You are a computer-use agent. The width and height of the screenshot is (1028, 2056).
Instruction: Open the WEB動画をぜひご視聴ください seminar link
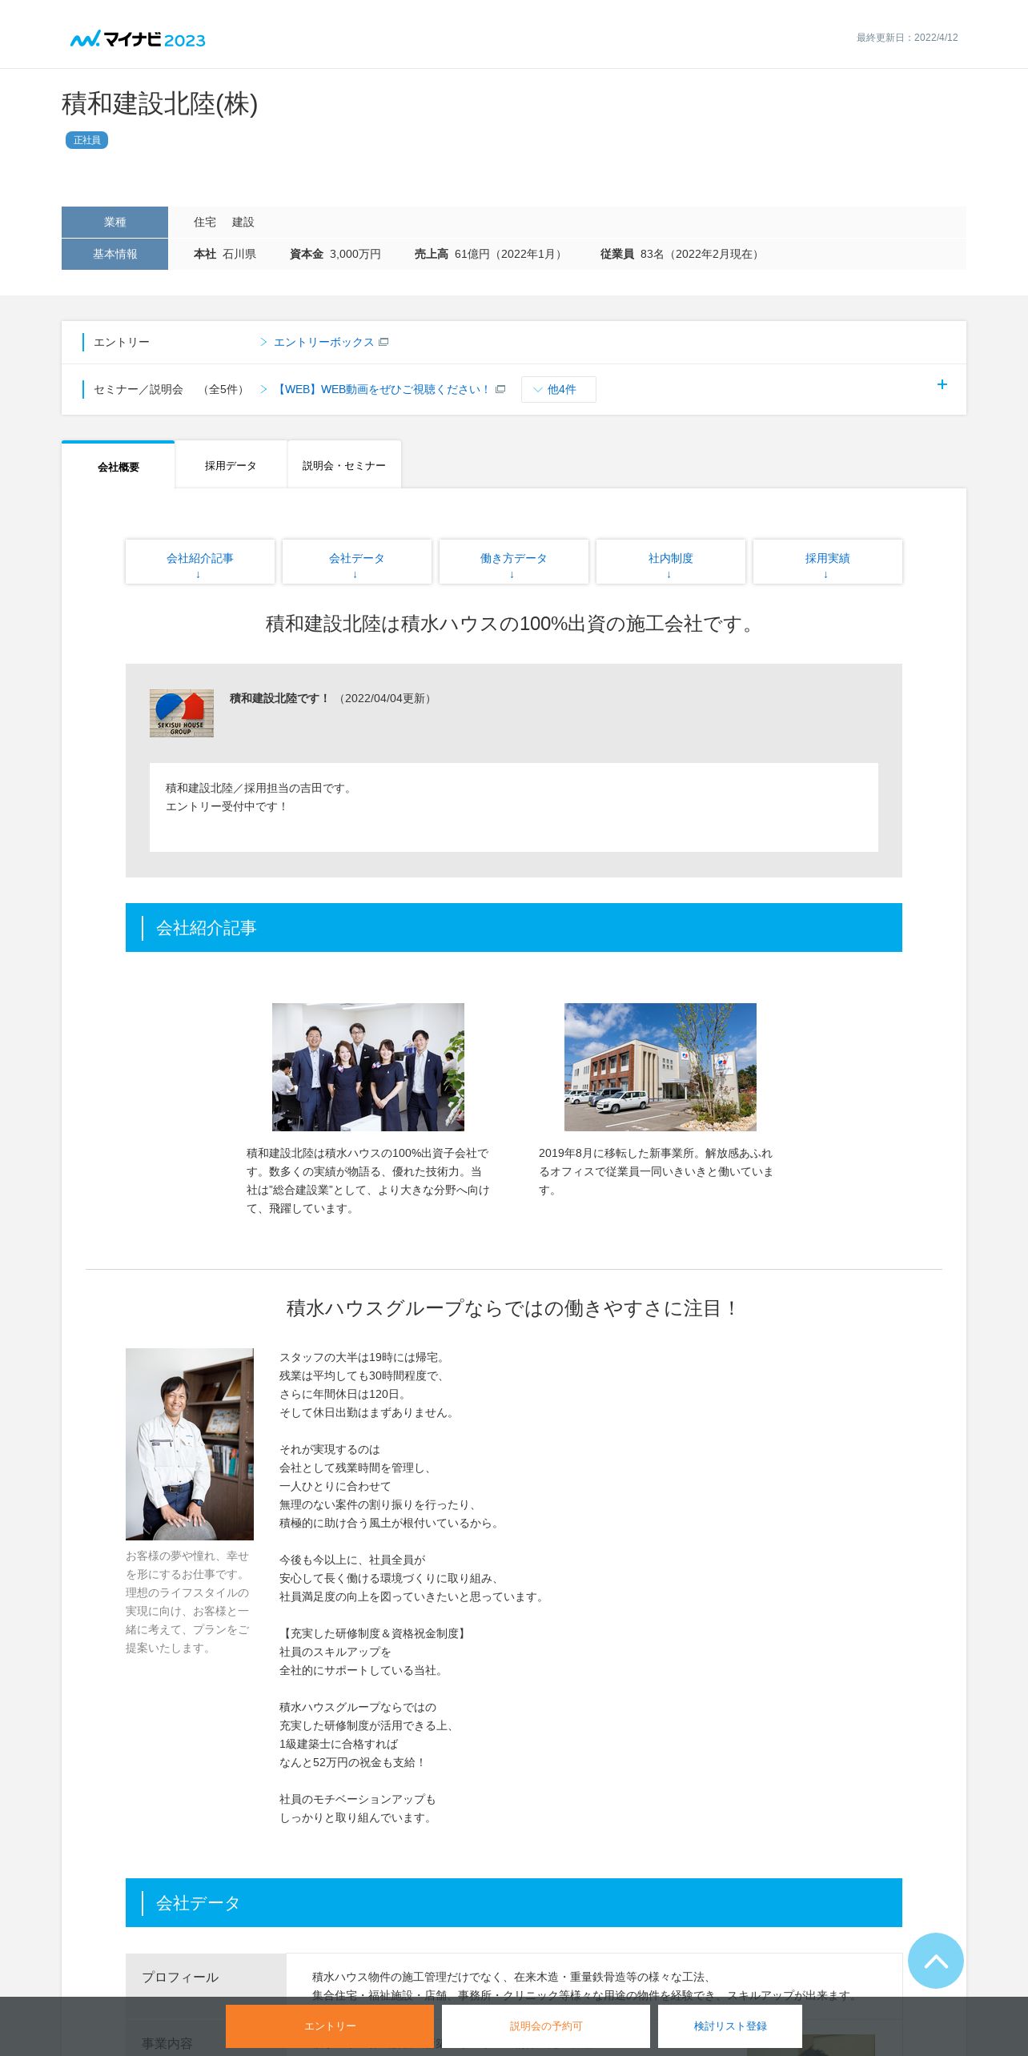[382, 389]
